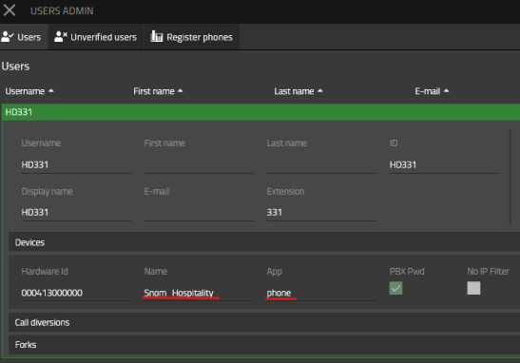The height and width of the screenshot is (363, 520).
Task: Click the Users section heading
Action: (15, 67)
